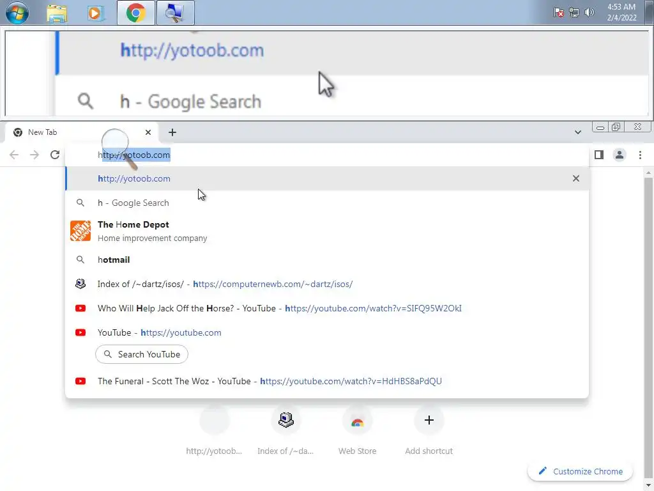Open the volume speaker tray icon
The width and height of the screenshot is (654, 491).
pos(589,13)
